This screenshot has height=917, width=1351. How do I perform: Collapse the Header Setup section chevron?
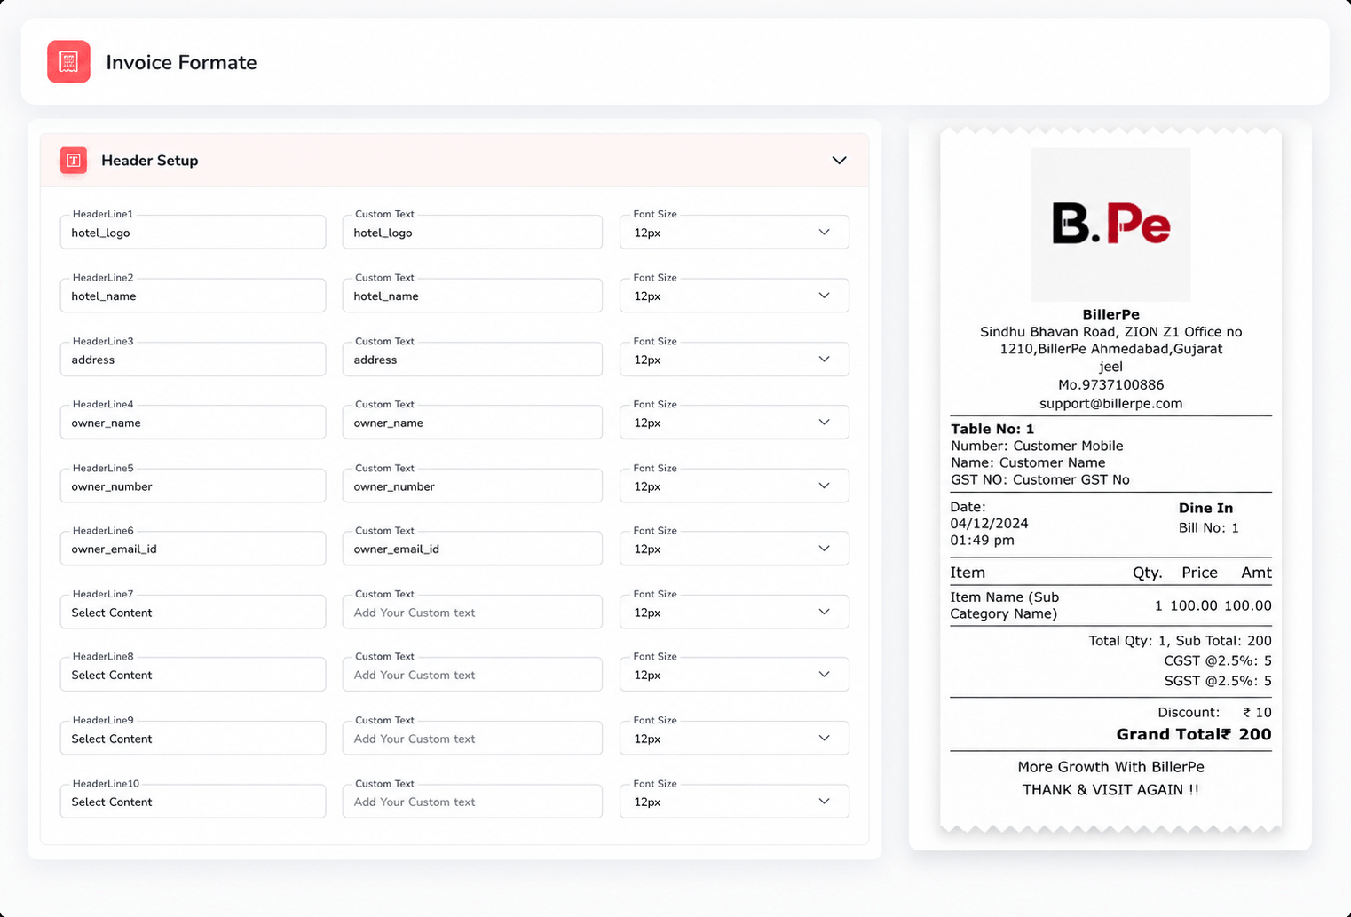click(839, 161)
